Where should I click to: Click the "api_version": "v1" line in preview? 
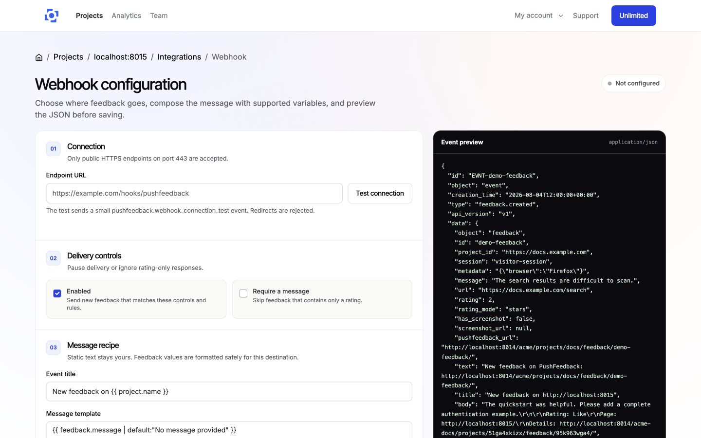[481, 214]
